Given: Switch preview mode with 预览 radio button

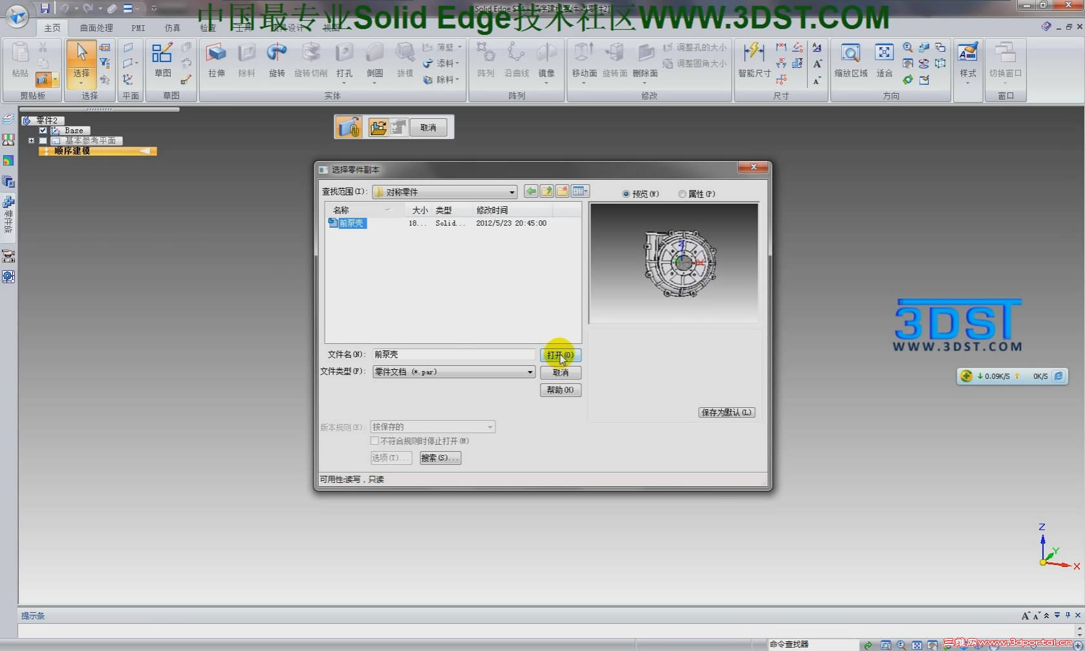Looking at the screenshot, I should point(626,193).
